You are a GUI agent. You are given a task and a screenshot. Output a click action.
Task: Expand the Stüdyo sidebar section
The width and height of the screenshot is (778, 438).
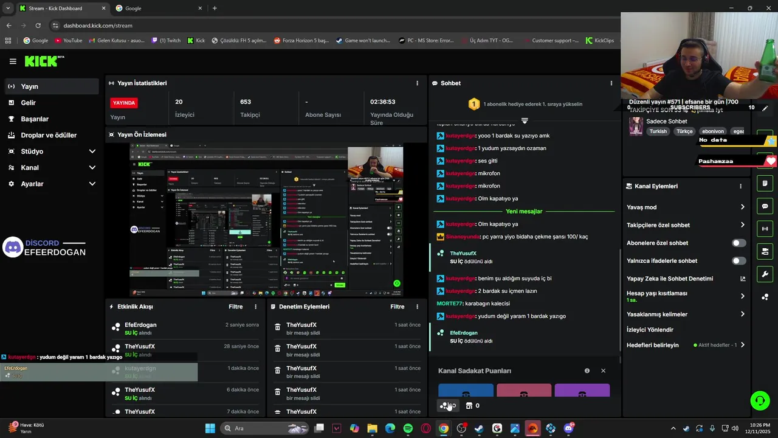92,151
